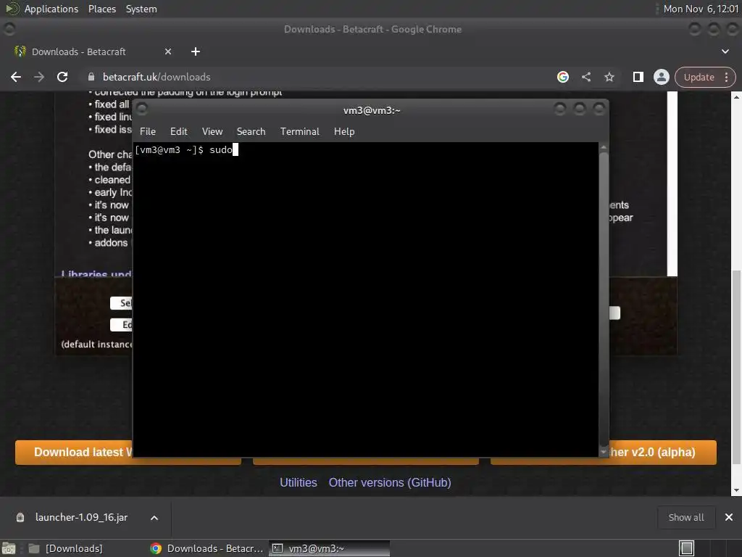This screenshot has height=557, width=742.
Task: Open the System menu
Action: pyautogui.click(x=141, y=9)
